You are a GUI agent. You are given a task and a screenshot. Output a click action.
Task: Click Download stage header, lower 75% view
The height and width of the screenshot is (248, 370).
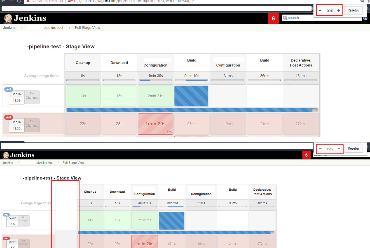(x=117, y=192)
